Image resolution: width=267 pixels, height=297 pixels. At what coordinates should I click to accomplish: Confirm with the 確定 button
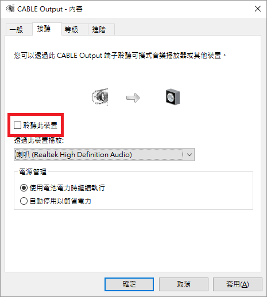(129, 284)
